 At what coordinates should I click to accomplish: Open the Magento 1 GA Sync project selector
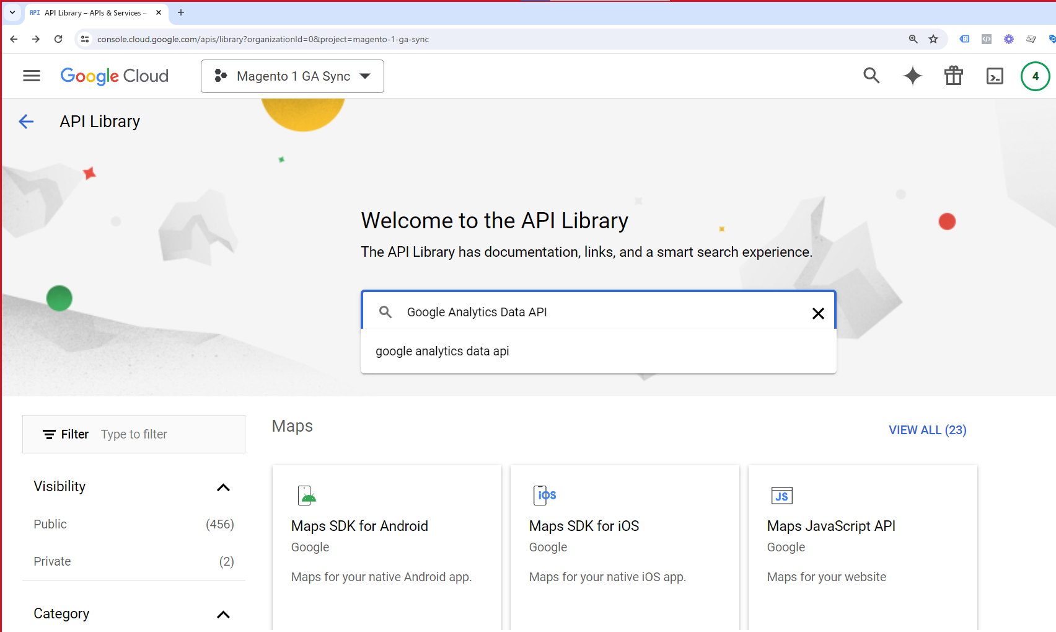point(292,76)
